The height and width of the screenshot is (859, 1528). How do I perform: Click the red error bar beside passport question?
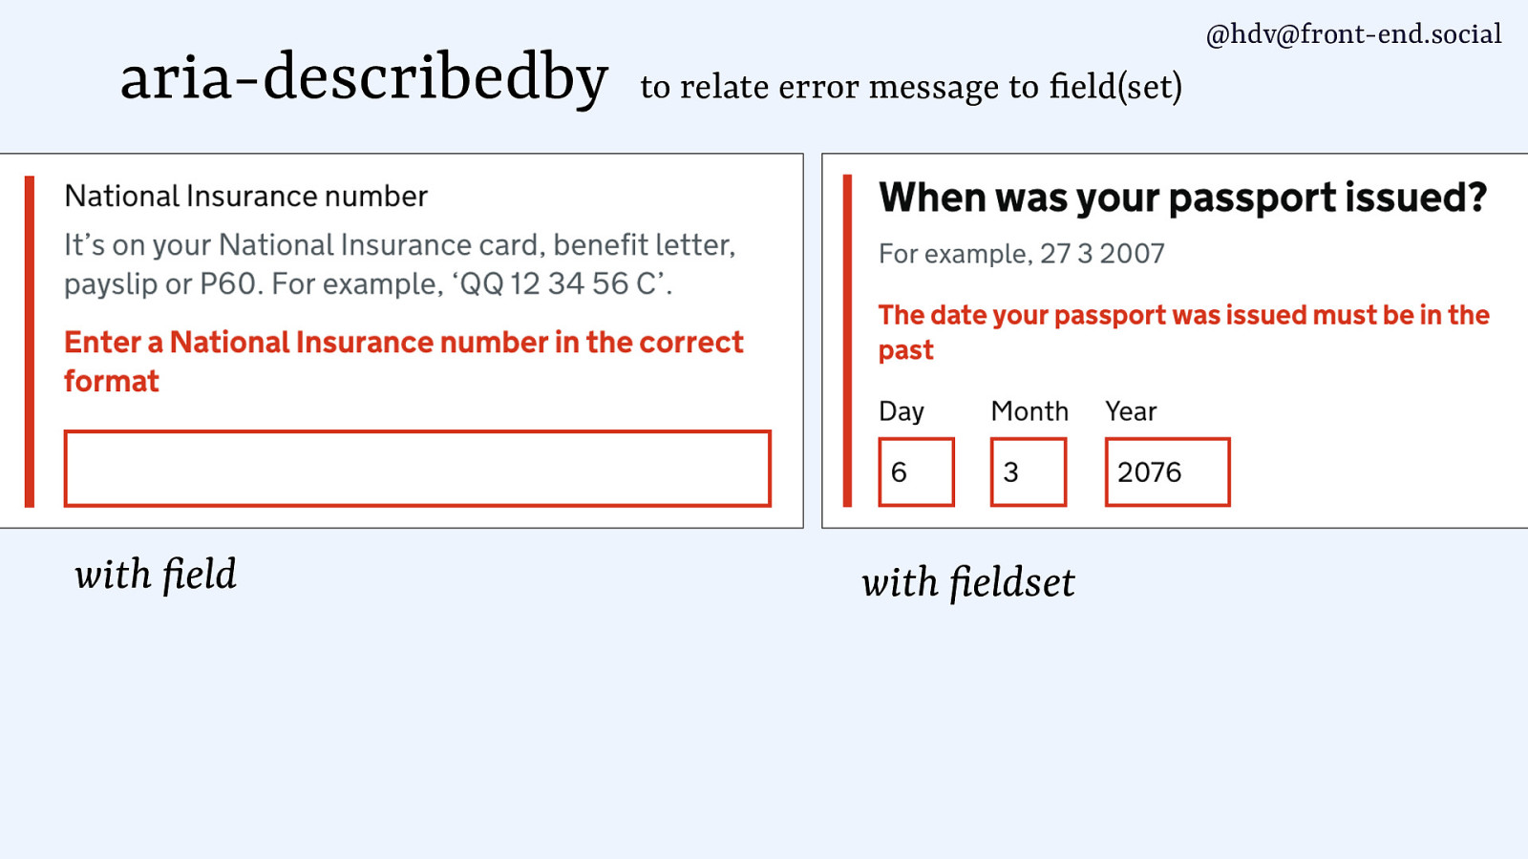[x=847, y=341]
